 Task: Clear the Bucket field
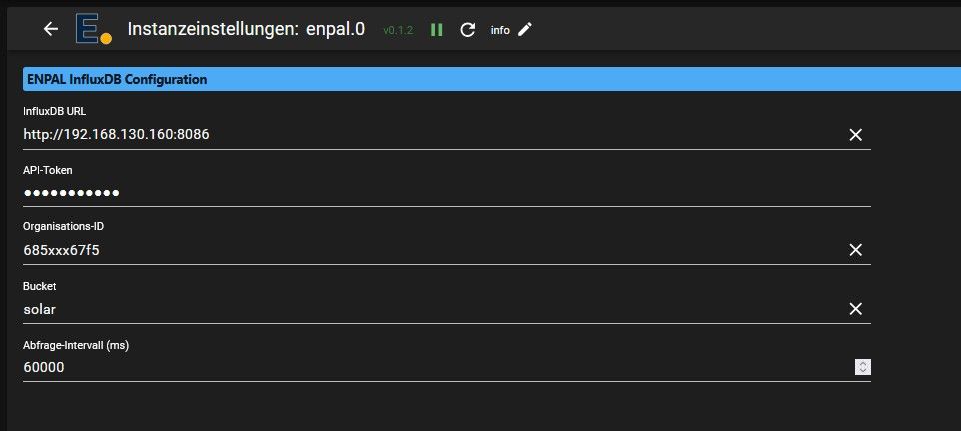[x=855, y=309]
